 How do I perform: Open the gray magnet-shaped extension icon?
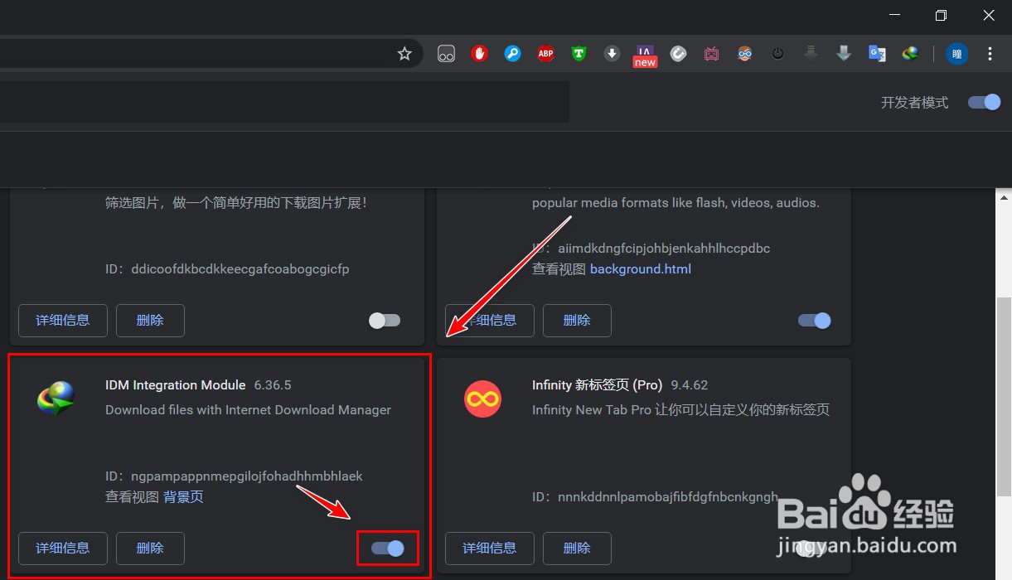[x=678, y=54]
